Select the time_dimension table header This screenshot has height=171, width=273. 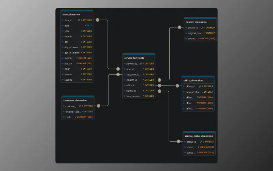click(77, 14)
